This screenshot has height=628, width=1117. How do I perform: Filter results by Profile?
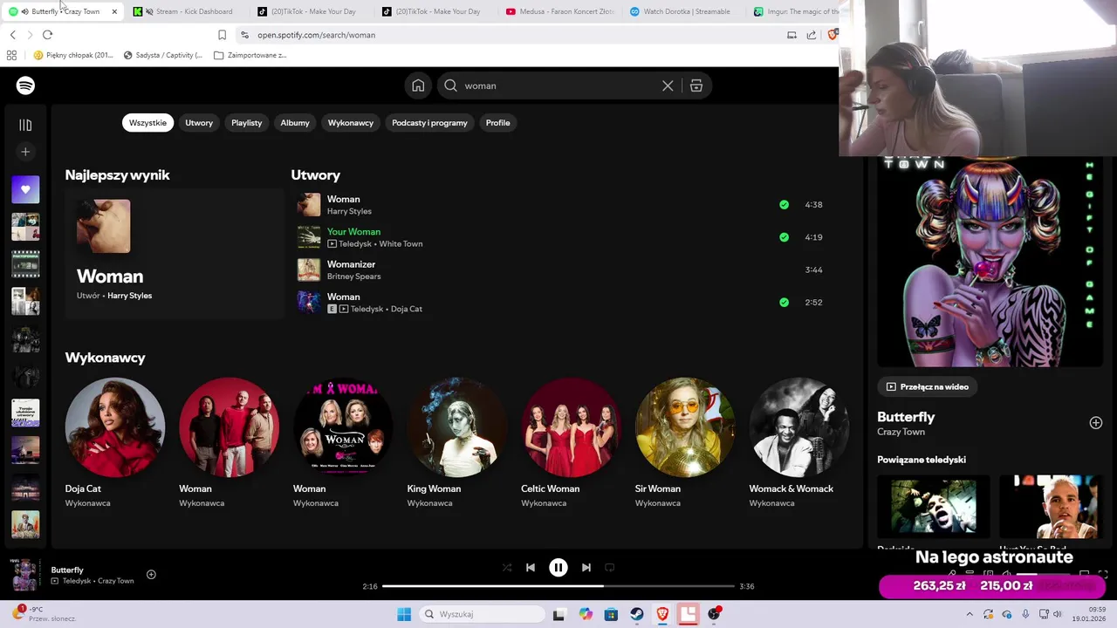[498, 123]
